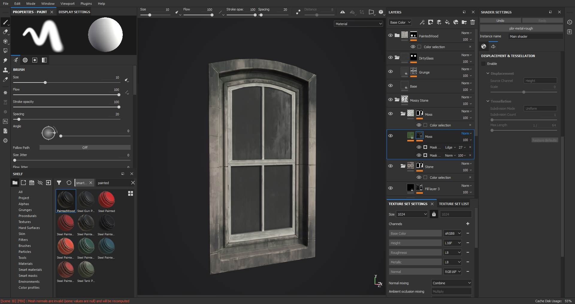575x304 pixels.
Task: Open the Base Color channel dropdown in Layers
Action: pyautogui.click(x=400, y=22)
